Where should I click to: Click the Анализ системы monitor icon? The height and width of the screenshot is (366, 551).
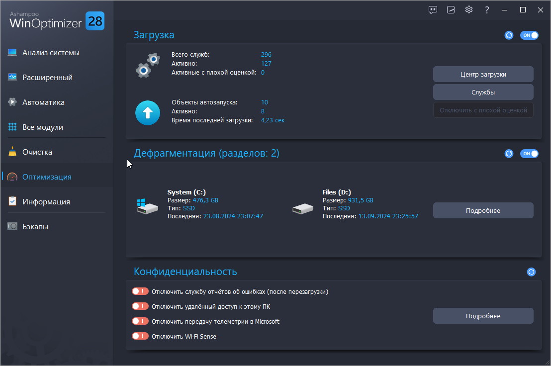point(12,53)
